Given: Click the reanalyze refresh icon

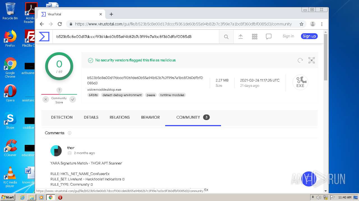Looking at the screenshot, I should coord(300,60).
